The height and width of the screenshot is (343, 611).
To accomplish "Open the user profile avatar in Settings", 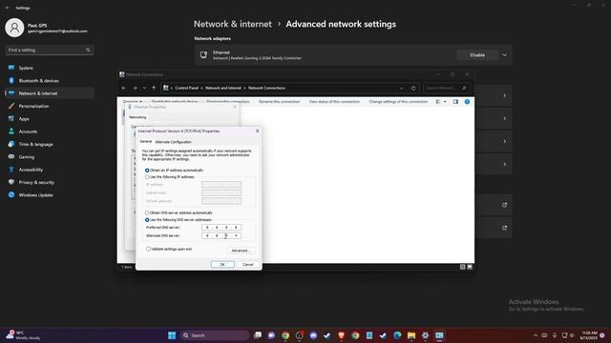I will tap(14, 28).
